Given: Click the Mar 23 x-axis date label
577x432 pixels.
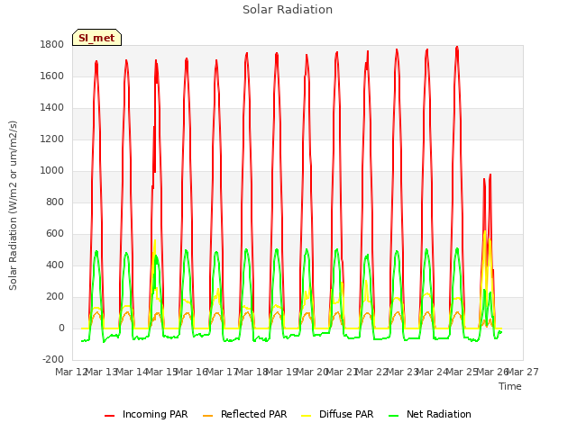Looking at the screenshot, I should pyautogui.click(x=402, y=372).
